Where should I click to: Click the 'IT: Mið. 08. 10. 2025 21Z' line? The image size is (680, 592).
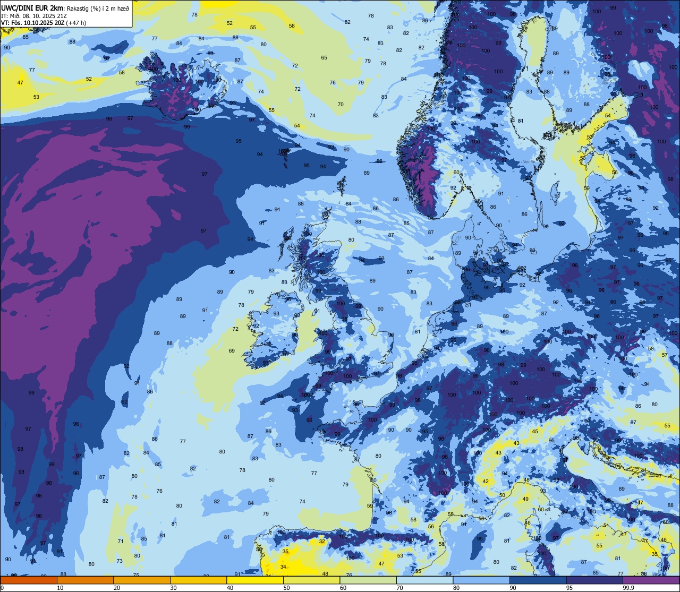[33, 15]
